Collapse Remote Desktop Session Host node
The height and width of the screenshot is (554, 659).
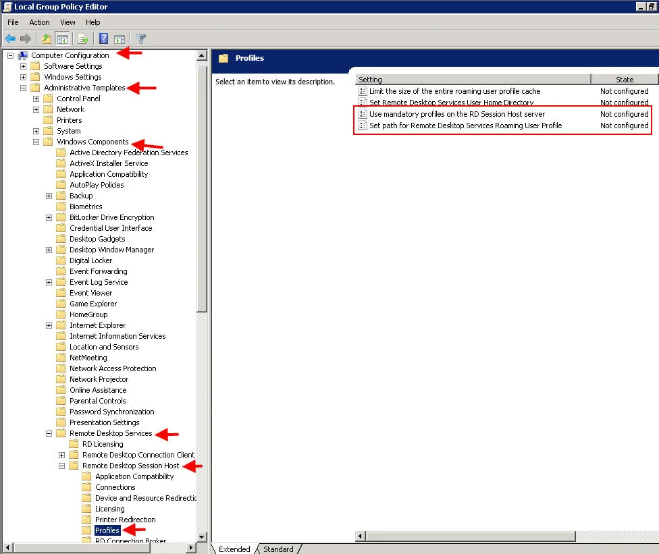pyautogui.click(x=62, y=466)
